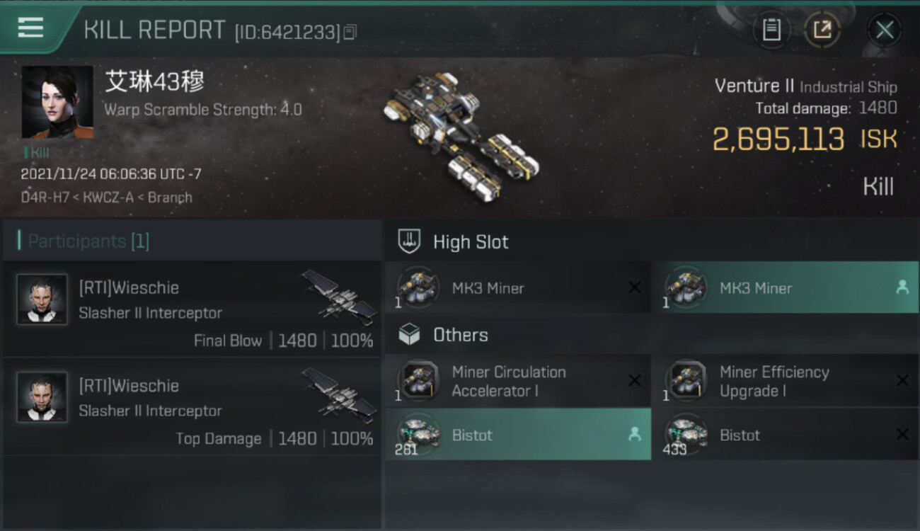Click Slasher II ship icon in Top Damage row
The image size is (920, 531).
339,394
